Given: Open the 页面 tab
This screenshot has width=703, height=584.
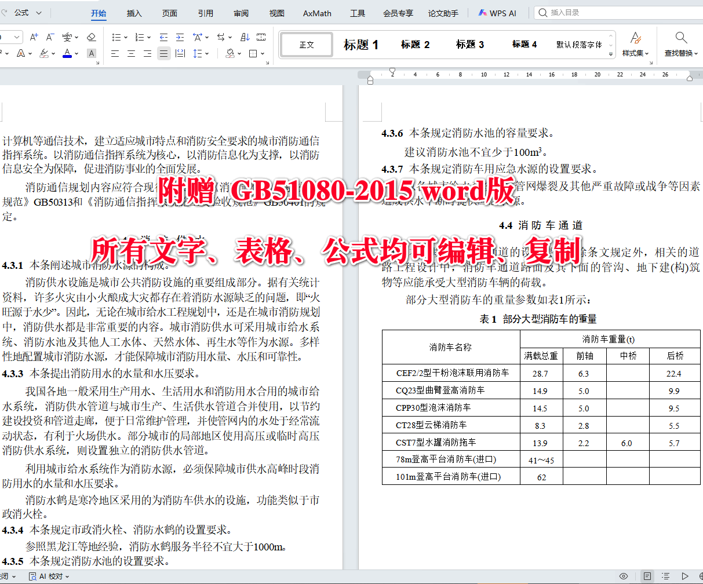Looking at the screenshot, I should click(169, 13).
